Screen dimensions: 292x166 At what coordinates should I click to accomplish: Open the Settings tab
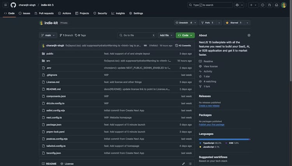[x=136, y=13]
